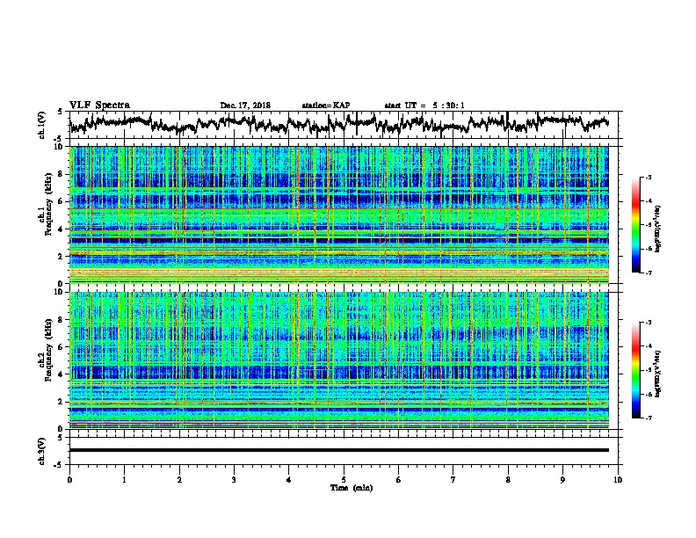Viewport: 696px width, 538px height.
Task: Click the "ch.3(V)" axis label
Action: point(42,451)
